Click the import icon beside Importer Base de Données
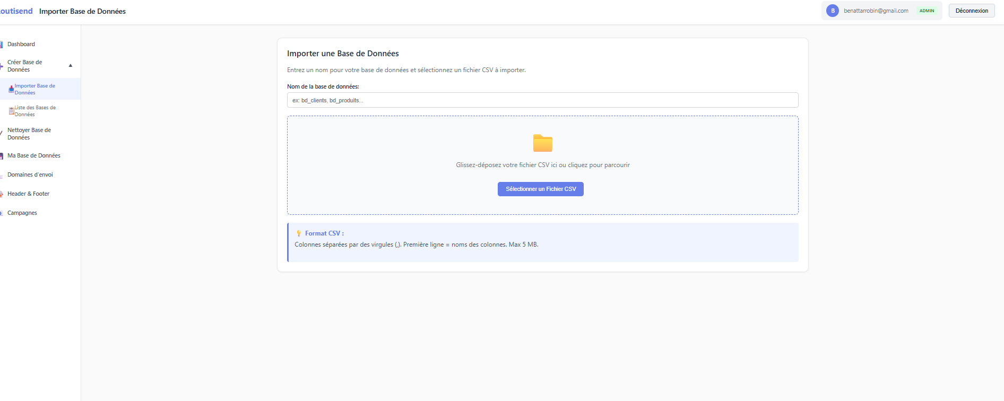This screenshot has height=401, width=1004. [x=11, y=89]
